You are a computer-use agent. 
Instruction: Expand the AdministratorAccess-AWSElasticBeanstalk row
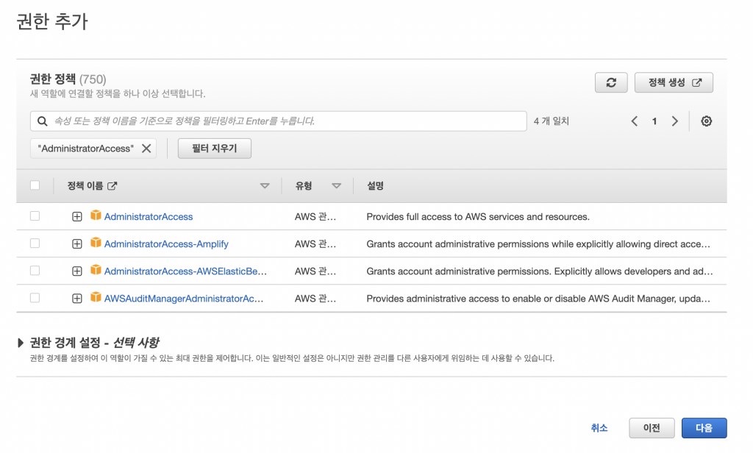(x=76, y=271)
